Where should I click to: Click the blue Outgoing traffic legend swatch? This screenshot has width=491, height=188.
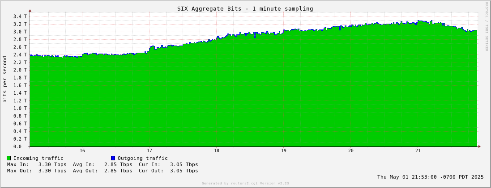113,159
